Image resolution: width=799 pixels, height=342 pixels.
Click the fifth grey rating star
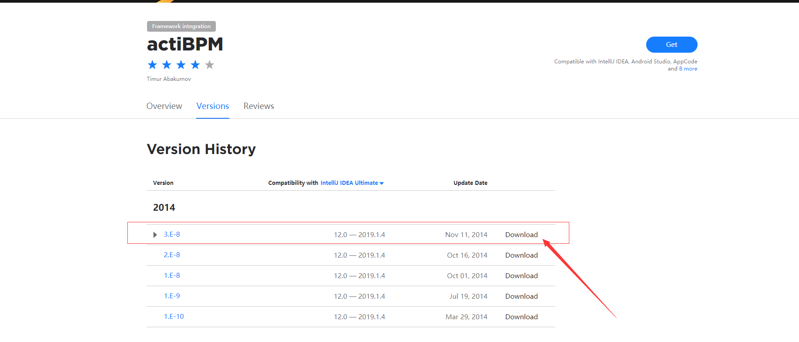coord(210,65)
